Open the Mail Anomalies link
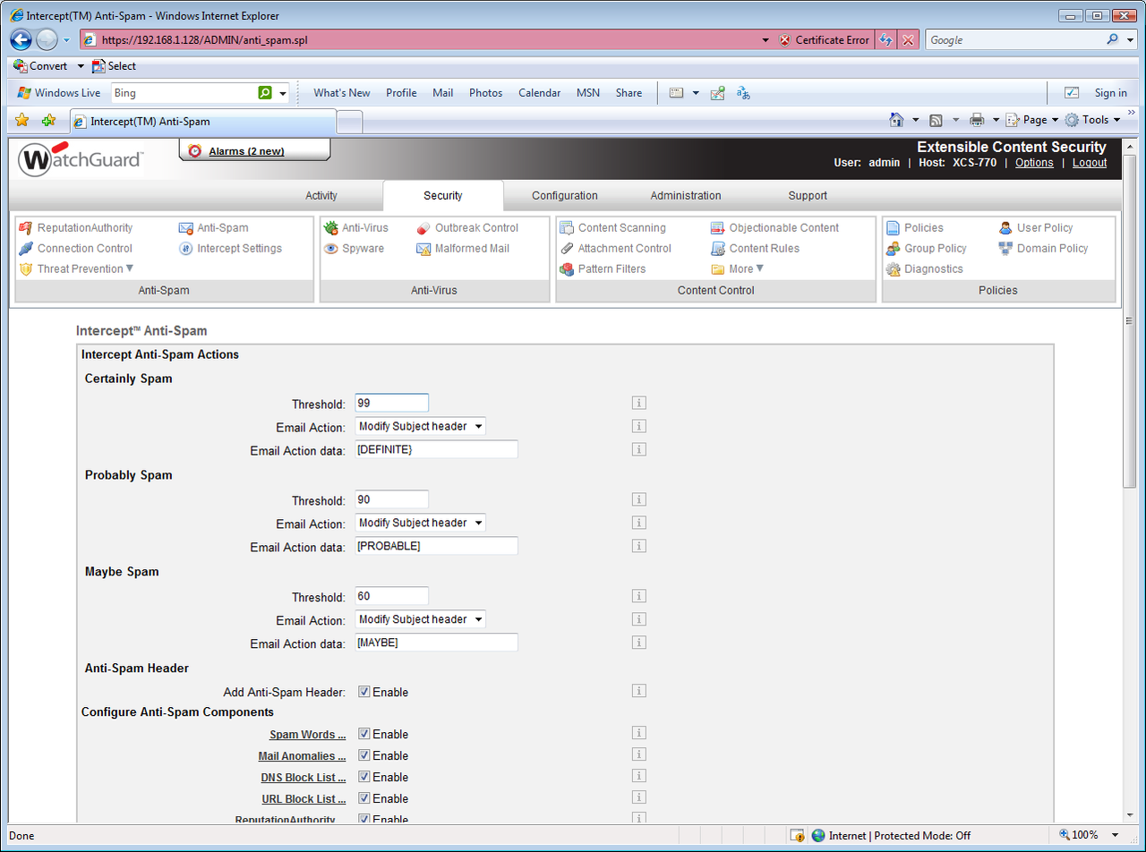Image resolution: width=1146 pixels, height=852 pixels. [x=302, y=756]
